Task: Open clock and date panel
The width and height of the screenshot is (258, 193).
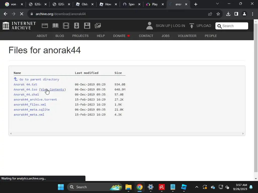Action: coord(240,187)
